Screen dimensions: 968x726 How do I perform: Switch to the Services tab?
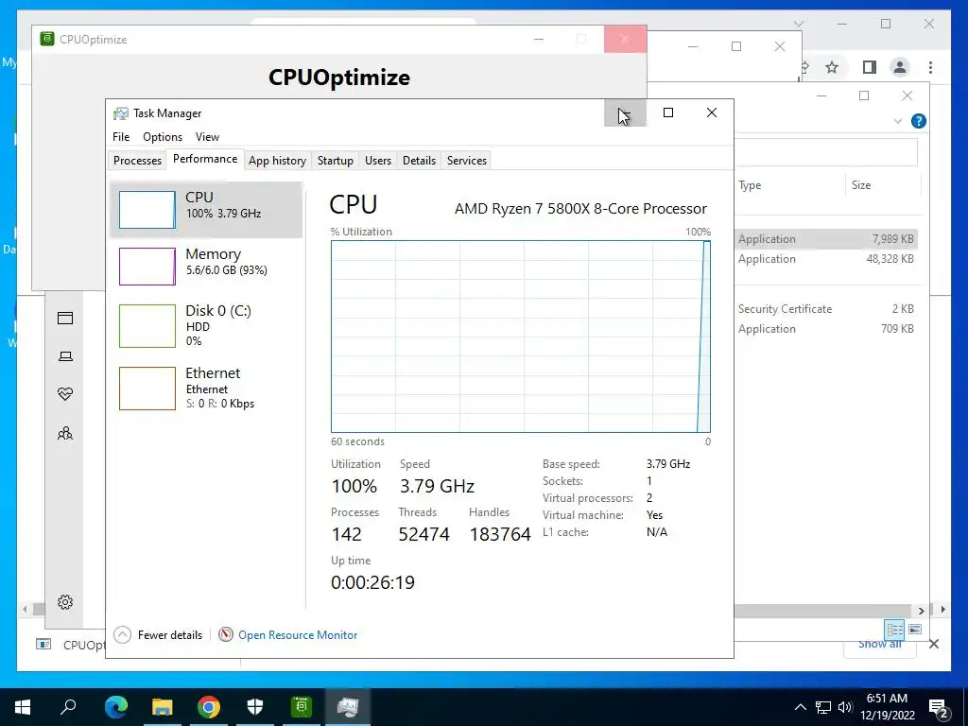click(x=467, y=161)
